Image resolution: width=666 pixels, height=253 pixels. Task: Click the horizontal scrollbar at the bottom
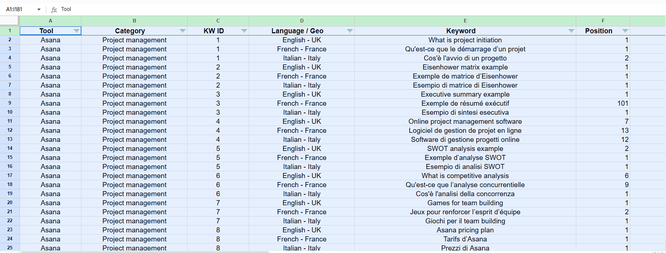(x=145, y=252)
